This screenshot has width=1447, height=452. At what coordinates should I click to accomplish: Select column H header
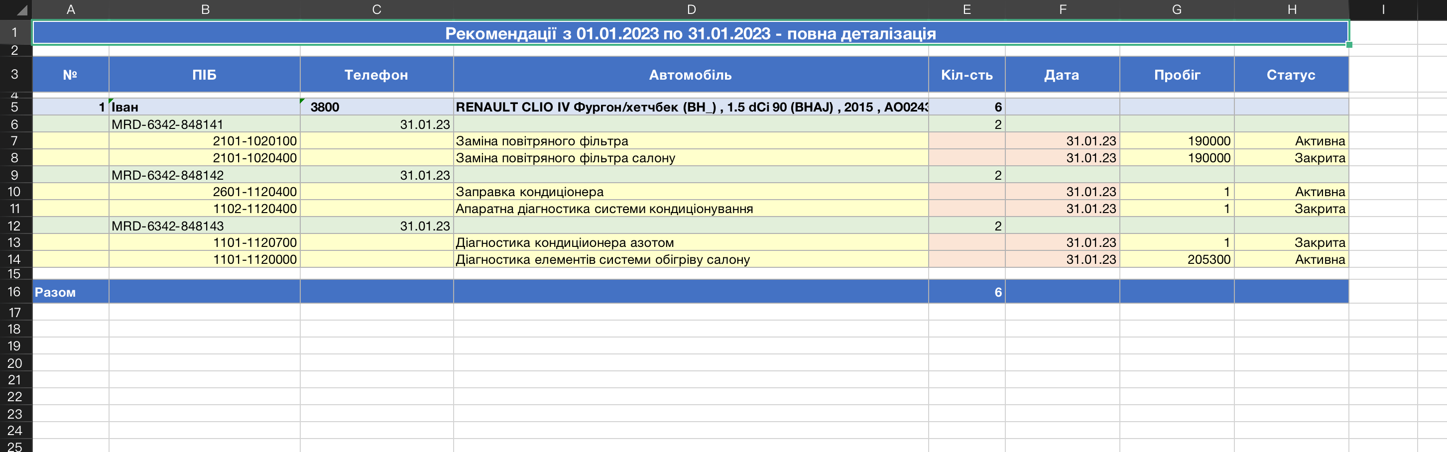click(1292, 9)
